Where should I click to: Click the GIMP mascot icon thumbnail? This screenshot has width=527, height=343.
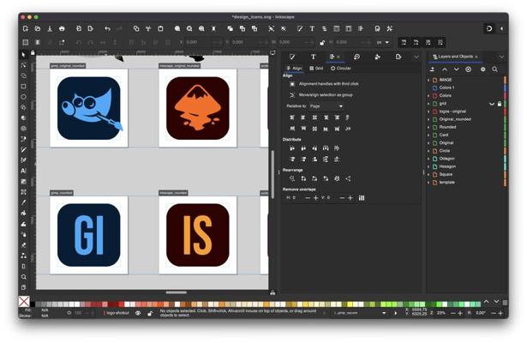click(x=89, y=108)
